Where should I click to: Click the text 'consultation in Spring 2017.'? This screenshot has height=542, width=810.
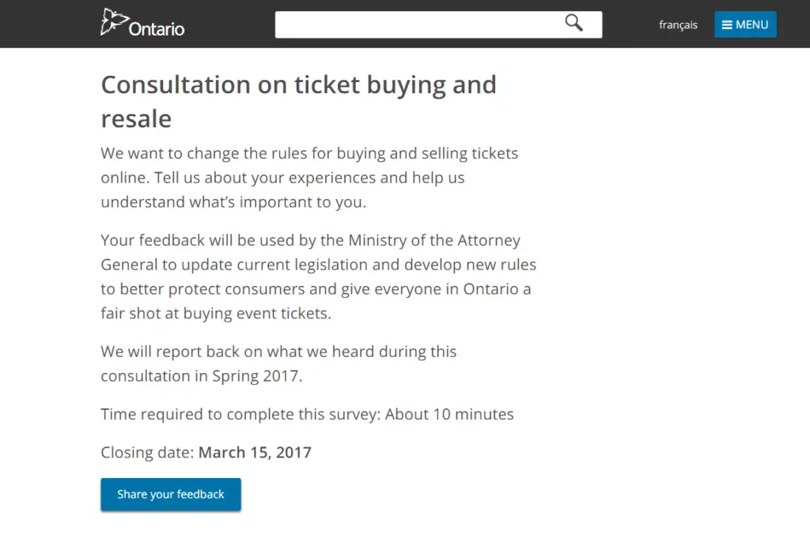202,376
